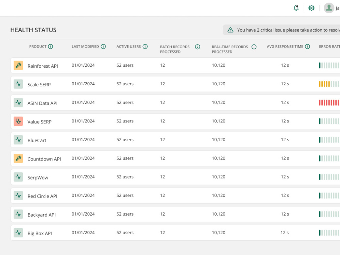Click 01/01/2024 date in Scale SERP row
The width and height of the screenshot is (340, 255).
83,84
